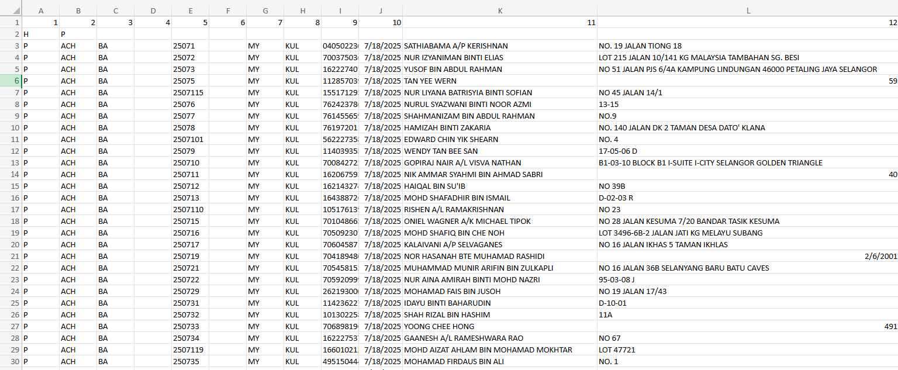Click cell GAANESH A/L RAMESHWARA RAO

[x=500, y=338]
